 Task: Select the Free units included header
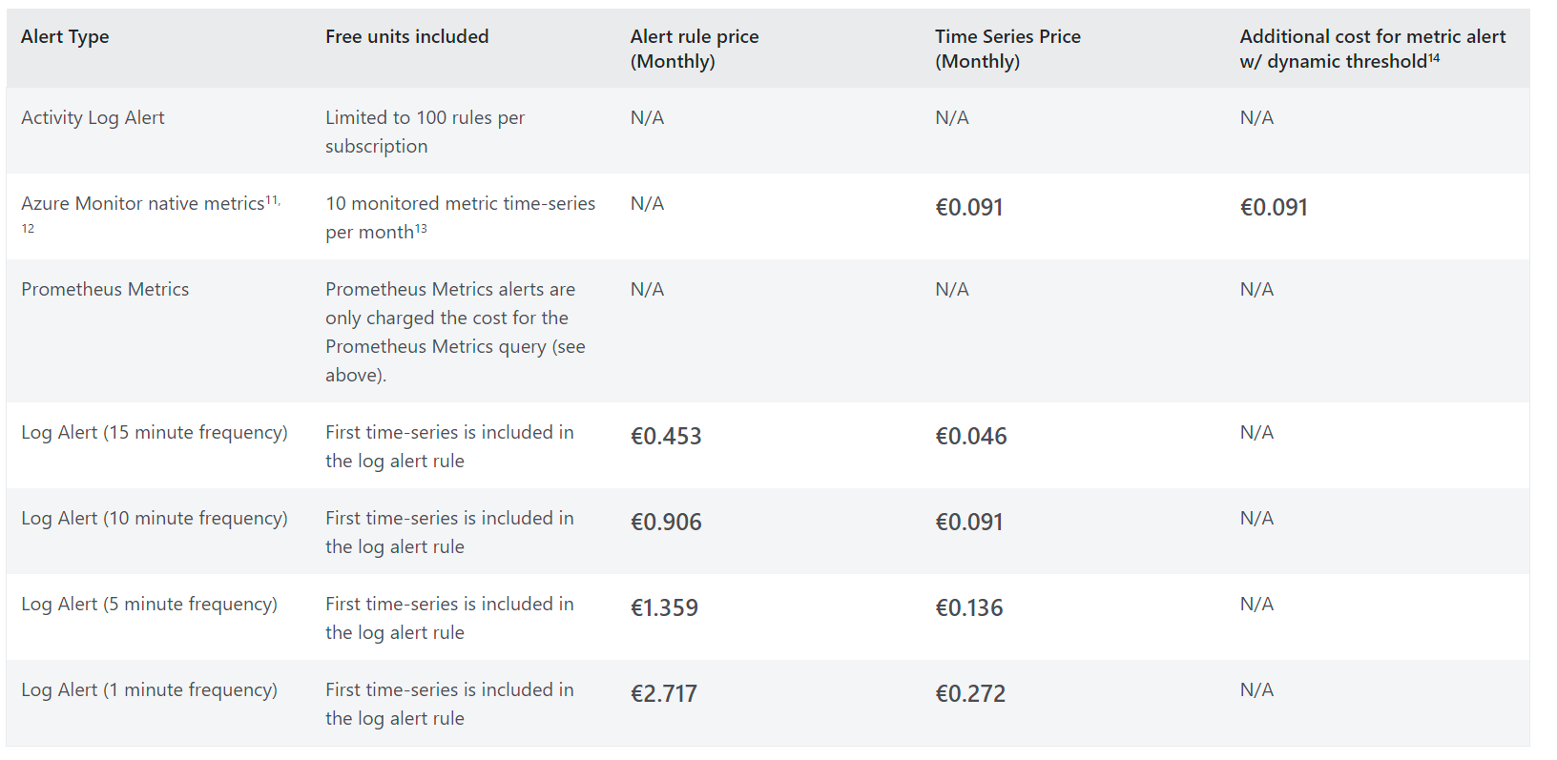(407, 37)
